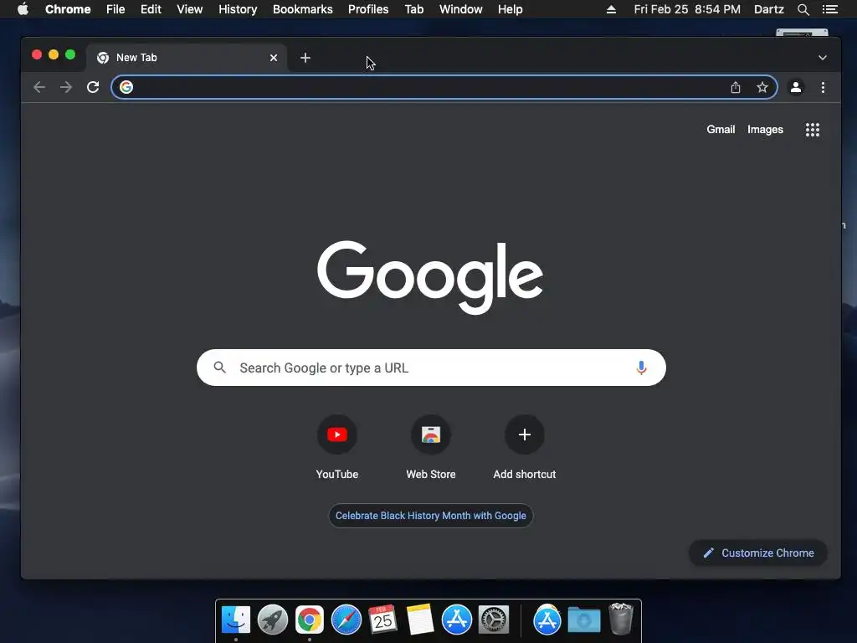Click the Google icon in address bar
Viewport: 857px width, 643px height.
pos(126,87)
